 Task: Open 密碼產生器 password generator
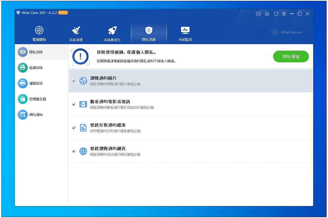point(41,99)
